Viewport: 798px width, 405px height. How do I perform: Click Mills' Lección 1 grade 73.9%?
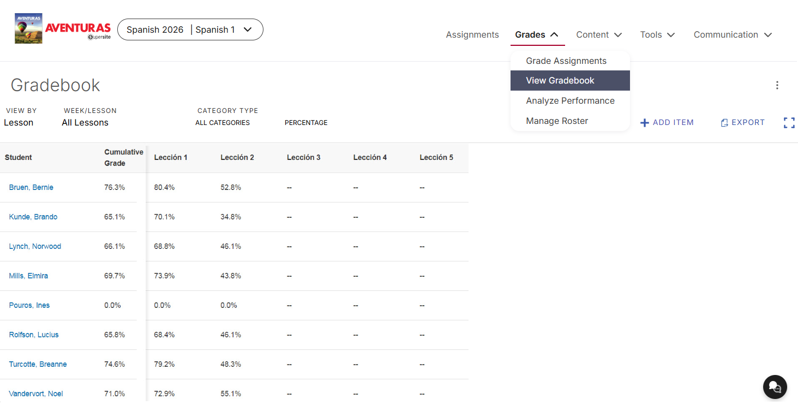click(164, 276)
